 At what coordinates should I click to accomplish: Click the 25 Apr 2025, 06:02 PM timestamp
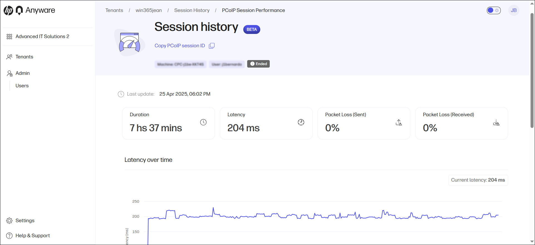pos(185,94)
